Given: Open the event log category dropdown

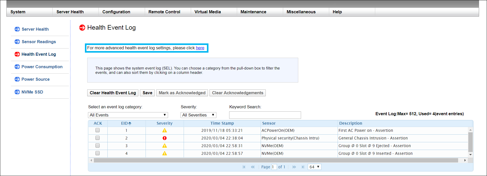Looking at the screenshot, I should 128,115.
